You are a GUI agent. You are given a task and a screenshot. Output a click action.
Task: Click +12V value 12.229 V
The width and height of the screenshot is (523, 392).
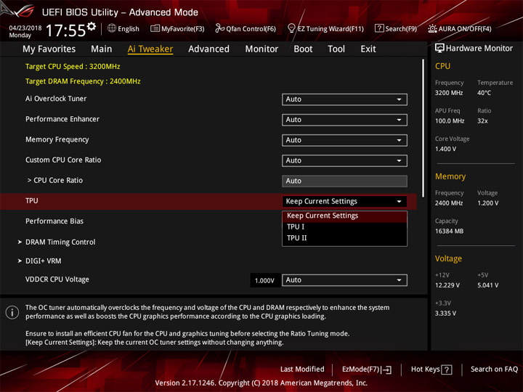pyautogui.click(x=447, y=285)
